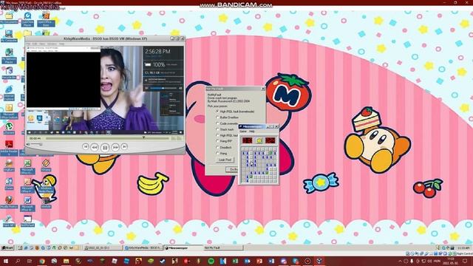Viewport: 473px width, 266px height.
Task: Click the Do Bug button
Action: point(232,169)
